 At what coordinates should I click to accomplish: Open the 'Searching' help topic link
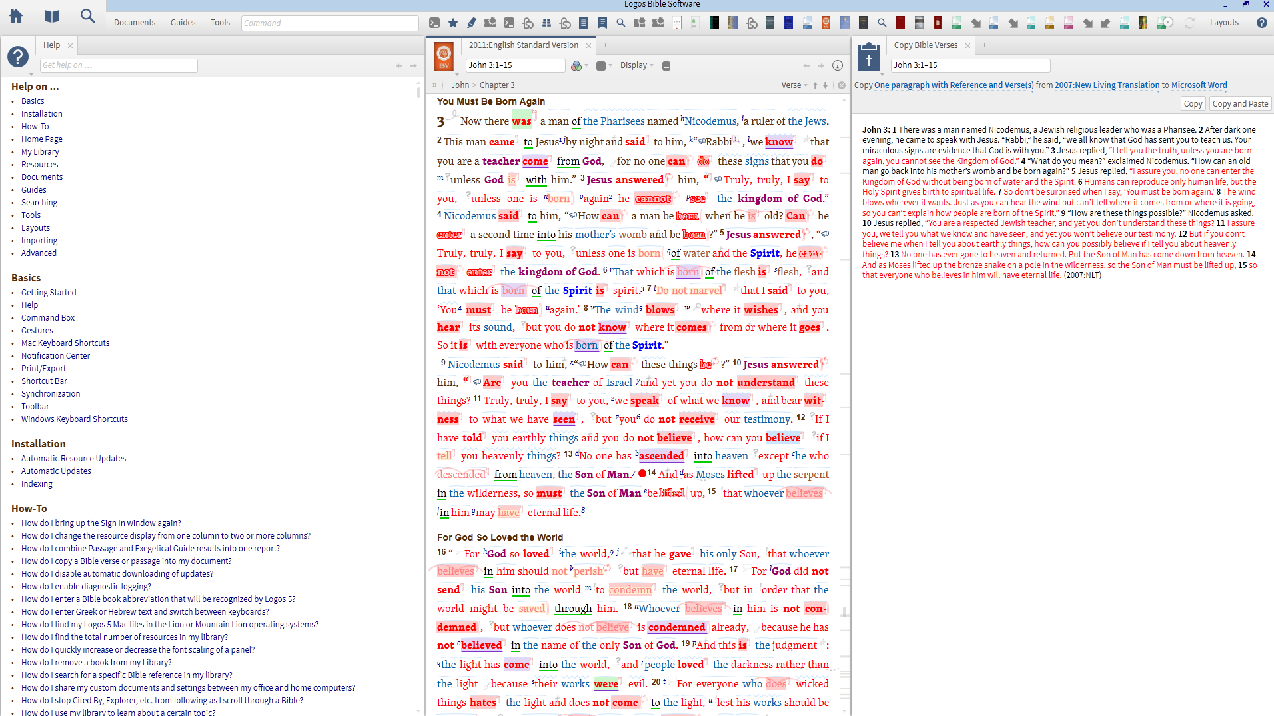click(39, 203)
